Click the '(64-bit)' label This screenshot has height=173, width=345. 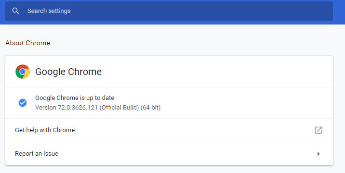[x=150, y=108]
